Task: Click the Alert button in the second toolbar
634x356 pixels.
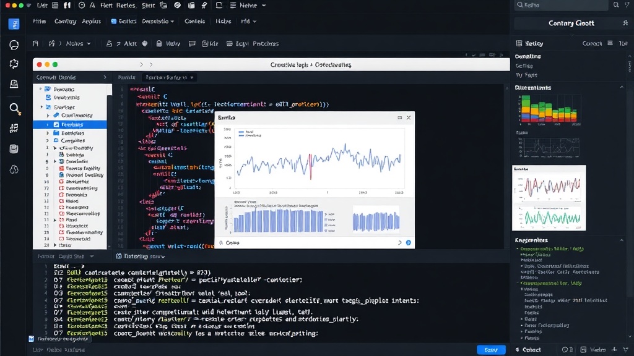Action: coord(126,44)
